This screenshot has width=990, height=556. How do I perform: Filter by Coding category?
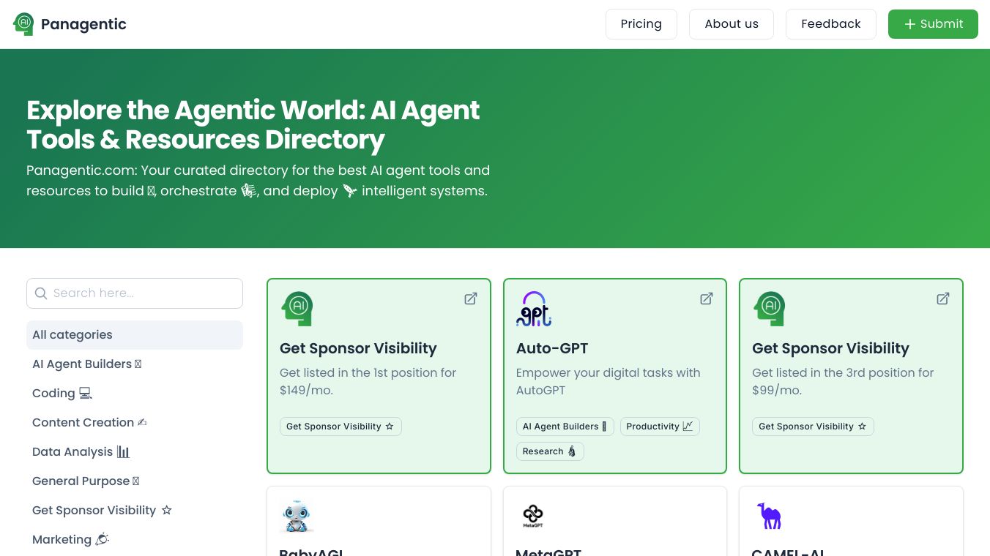click(x=62, y=394)
